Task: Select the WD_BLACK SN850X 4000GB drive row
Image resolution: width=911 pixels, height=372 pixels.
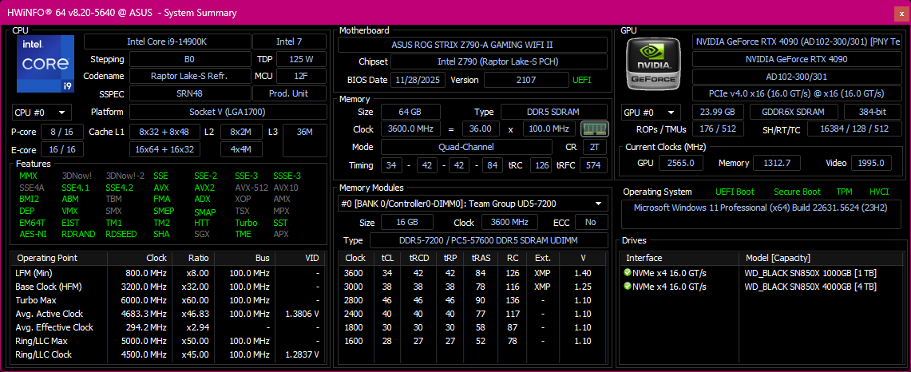Action: click(x=761, y=287)
